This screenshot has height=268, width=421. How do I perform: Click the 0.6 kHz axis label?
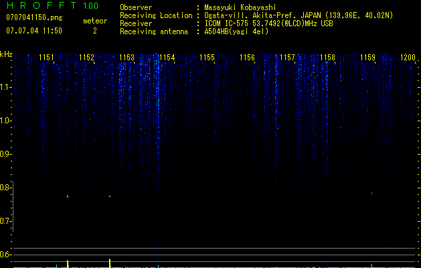click(5, 255)
